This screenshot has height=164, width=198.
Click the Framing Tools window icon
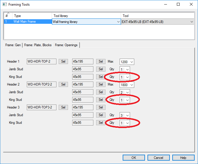pyautogui.click(x=5, y=4)
